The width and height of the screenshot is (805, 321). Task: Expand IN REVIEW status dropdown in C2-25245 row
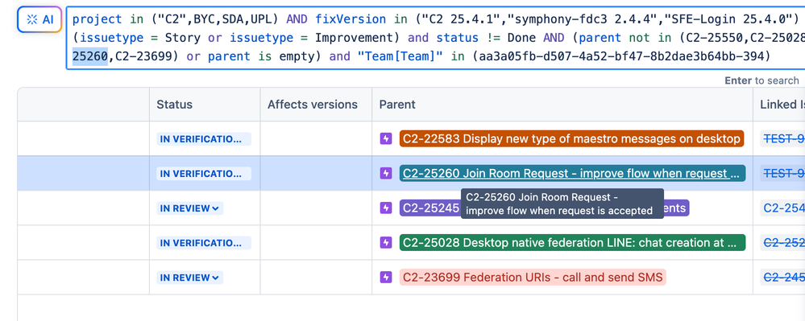point(190,208)
